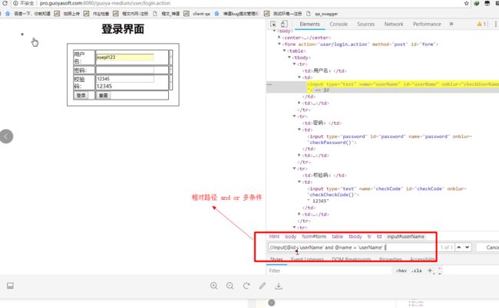The height and width of the screenshot is (308, 499).
Task: Click the 登录 login button on the form
Action: (x=81, y=95)
